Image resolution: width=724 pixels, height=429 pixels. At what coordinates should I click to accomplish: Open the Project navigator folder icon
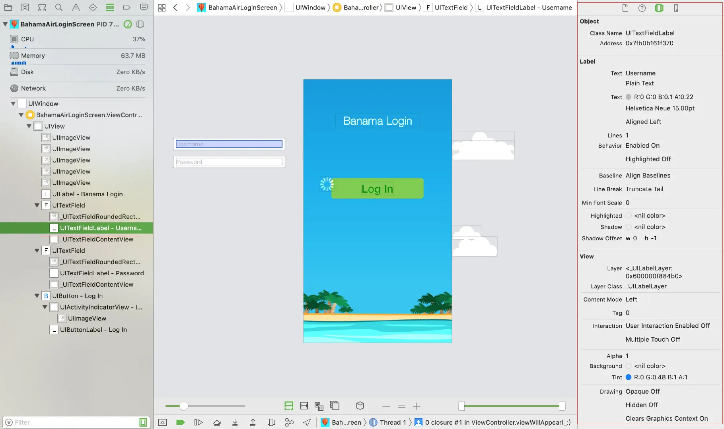click(8, 8)
